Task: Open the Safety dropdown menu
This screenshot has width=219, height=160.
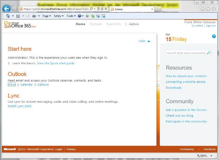Action: [58, 16]
